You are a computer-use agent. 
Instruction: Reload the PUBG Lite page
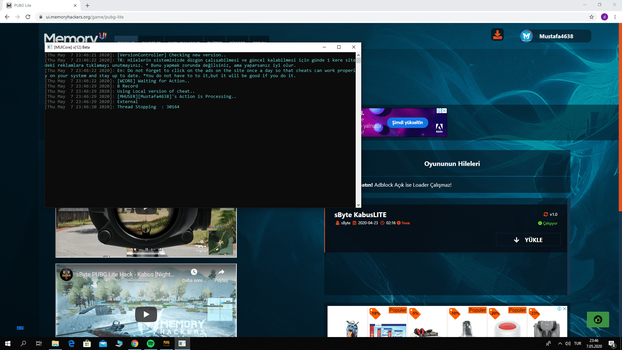click(28, 17)
